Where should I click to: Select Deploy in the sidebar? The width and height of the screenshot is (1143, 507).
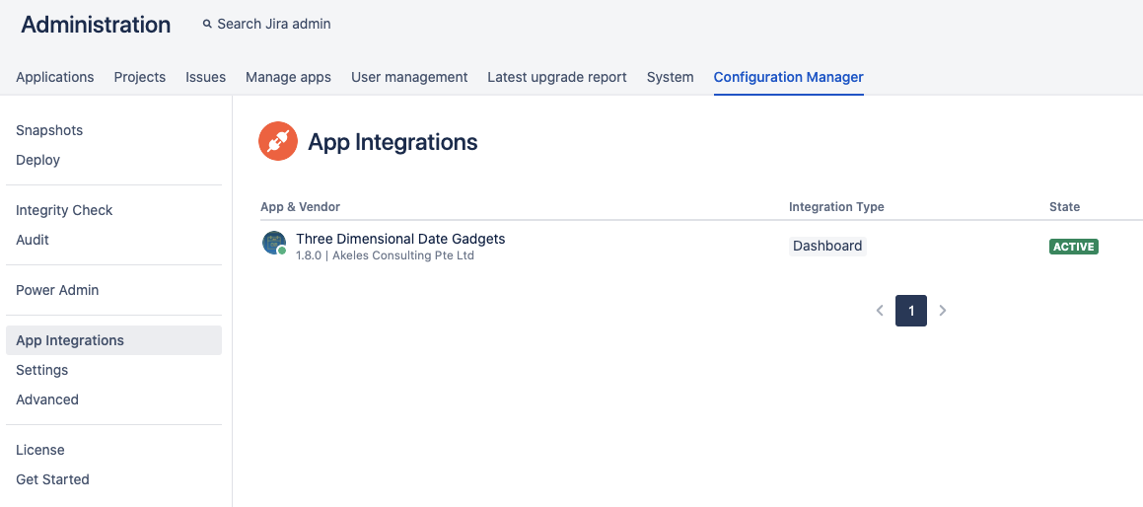pos(38,160)
